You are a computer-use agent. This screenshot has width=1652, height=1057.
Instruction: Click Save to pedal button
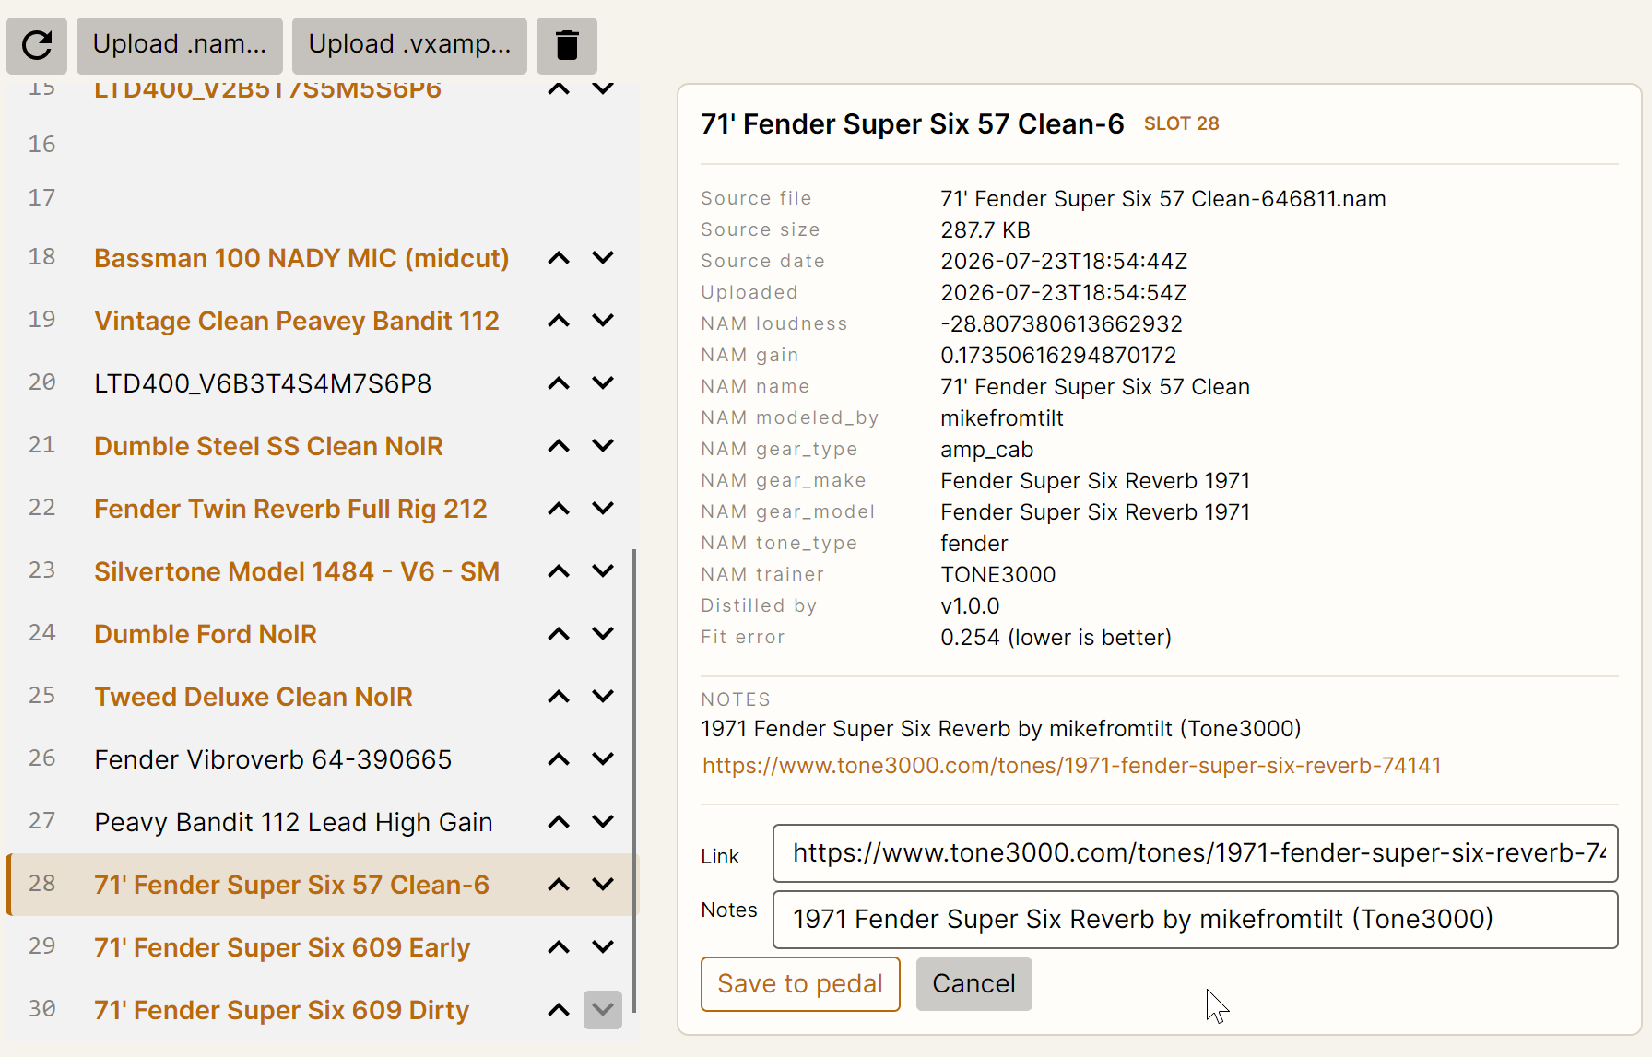[x=800, y=984]
